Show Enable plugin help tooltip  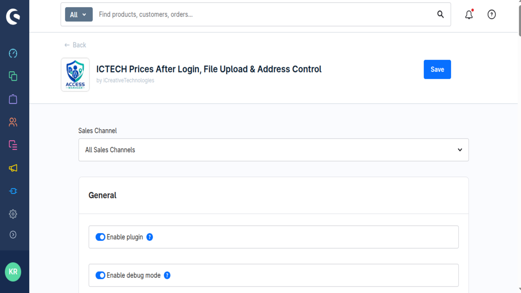150,237
